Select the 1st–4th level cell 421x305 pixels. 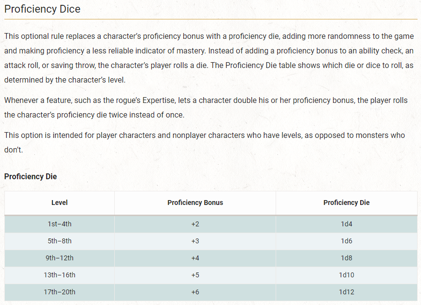pos(59,224)
